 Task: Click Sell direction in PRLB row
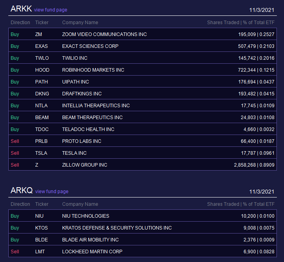pos(15,141)
